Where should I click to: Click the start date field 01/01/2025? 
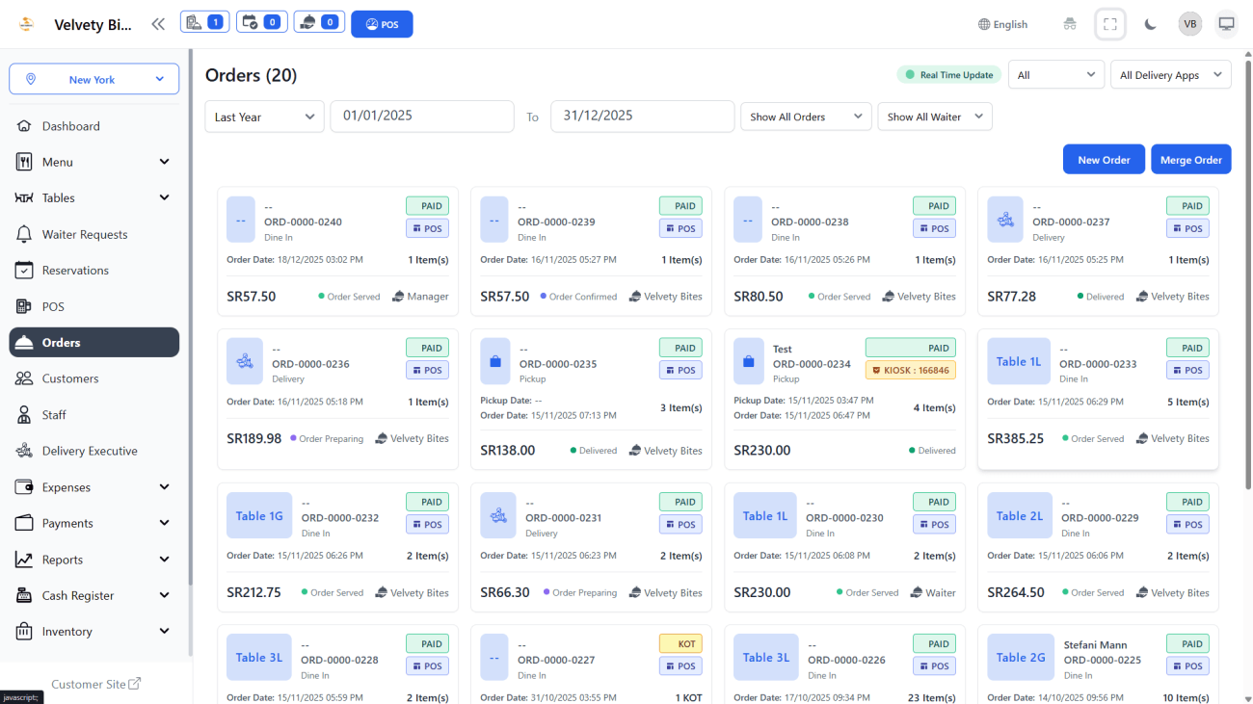pyautogui.click(x=421, y=117)
